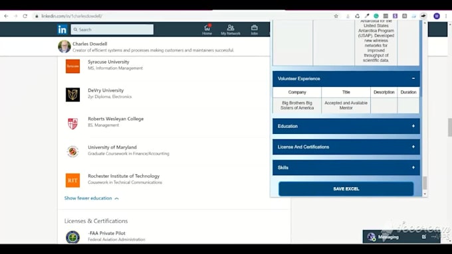Viewport: 452px width, 254px height.
Task: Open the LinkedIn Home tab
Action: coord(207,30)
